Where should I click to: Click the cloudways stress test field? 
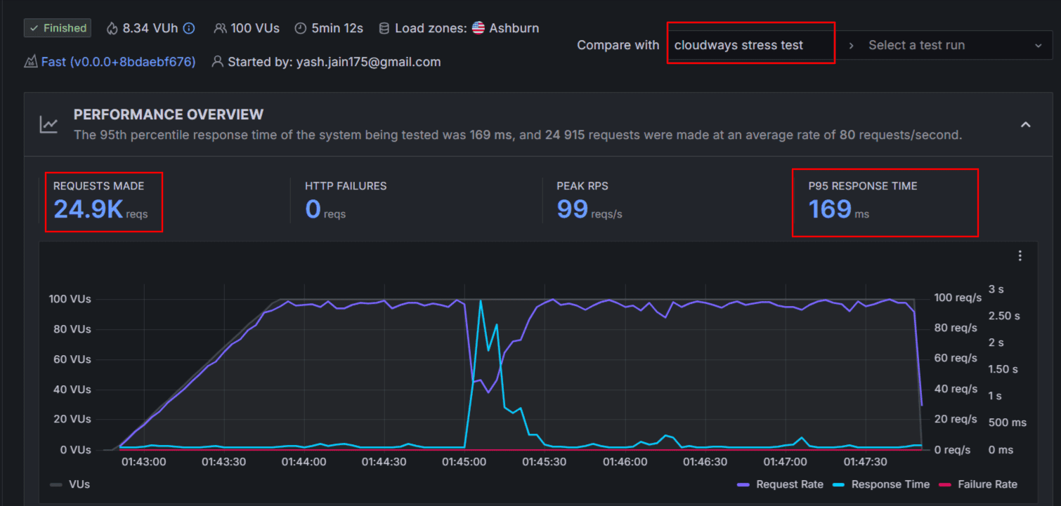coord(750,44)
